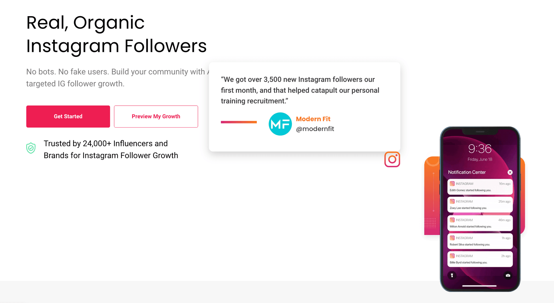Click the green shield trust icon
The image size is (554, 303).
coord(31,148)
